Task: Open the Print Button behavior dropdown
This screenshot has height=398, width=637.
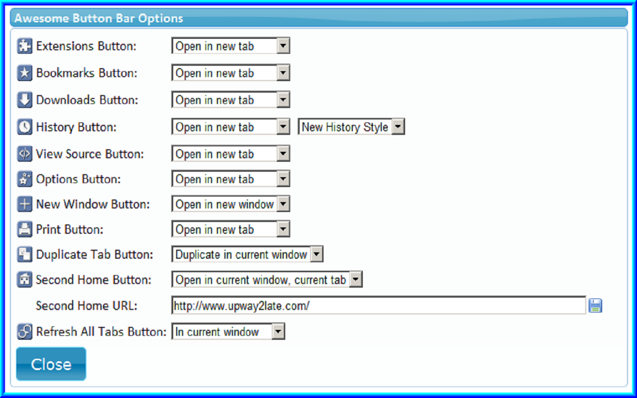Action: [230, 229]
